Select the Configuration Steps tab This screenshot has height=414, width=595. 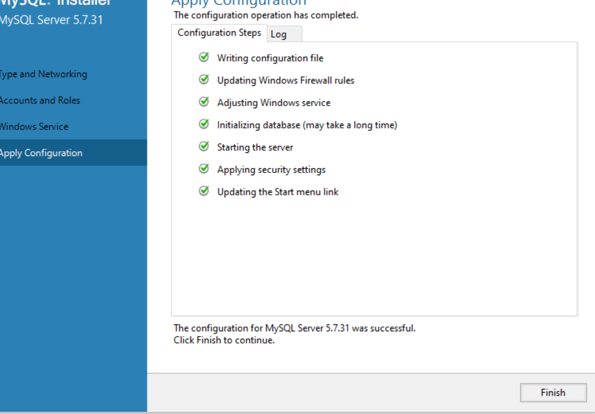[219, 33]
